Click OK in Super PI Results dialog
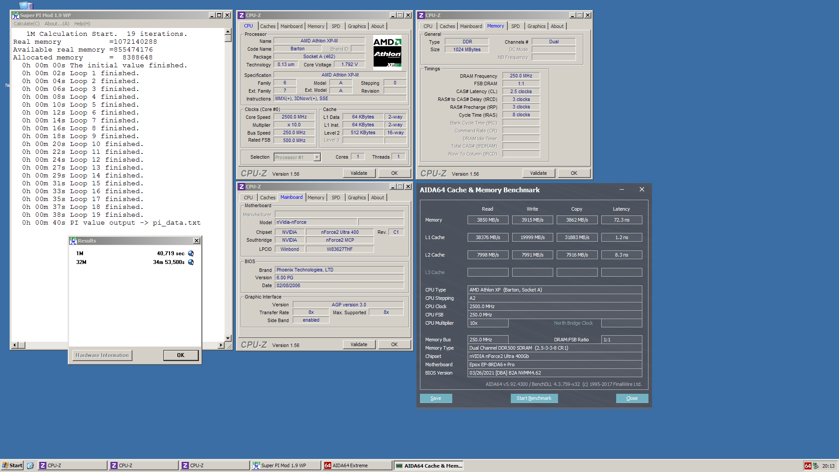 click(181, 355)
